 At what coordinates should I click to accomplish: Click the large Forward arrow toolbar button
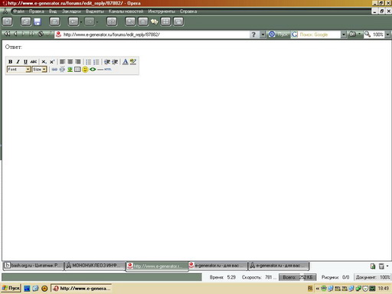[90, 21]
